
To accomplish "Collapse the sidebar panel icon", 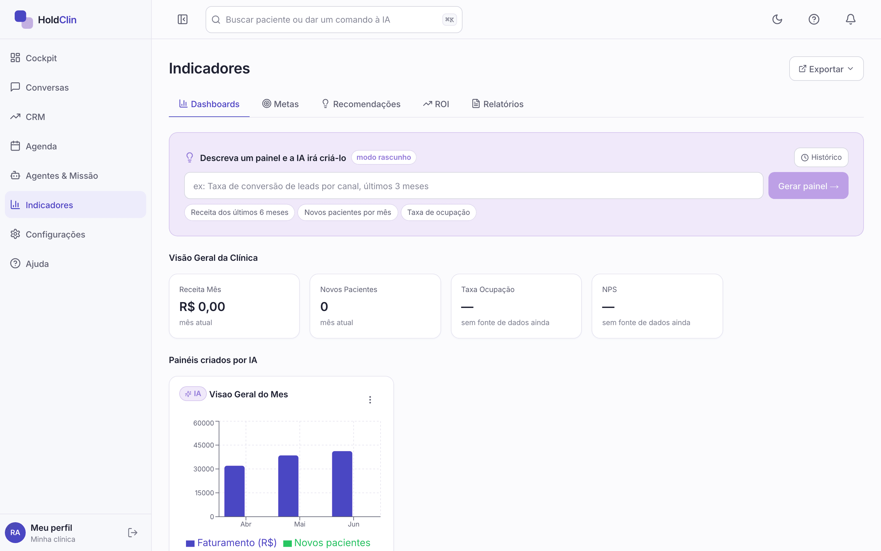I will pos(182,19).
